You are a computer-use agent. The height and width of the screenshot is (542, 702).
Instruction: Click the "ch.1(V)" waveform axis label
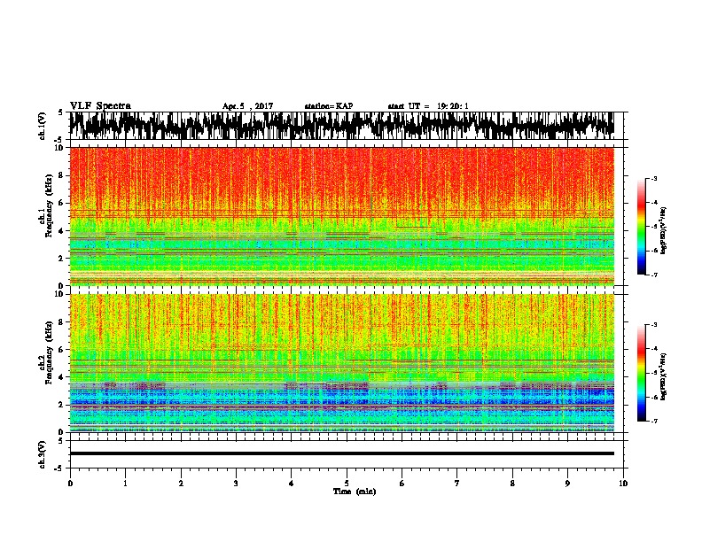[43, 126]
